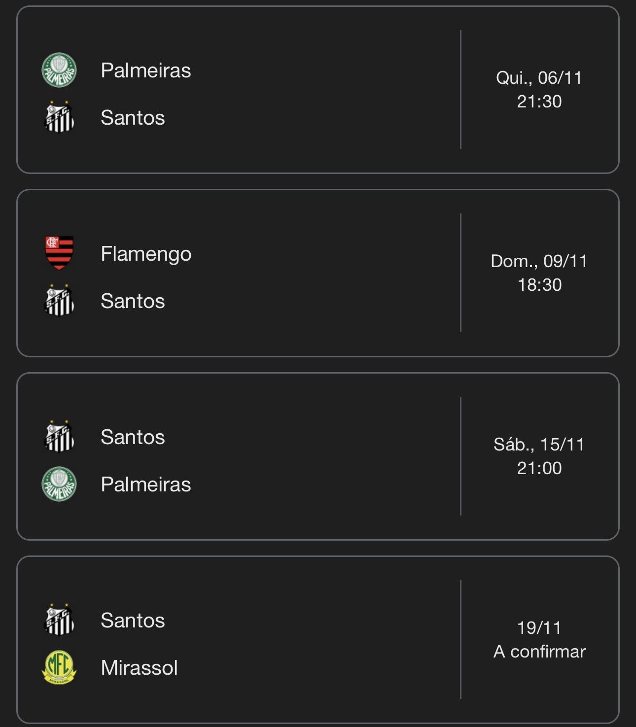The image size is (636, 727).
Task: Click Palmeiras name in the third card
Action: (145, 485)
